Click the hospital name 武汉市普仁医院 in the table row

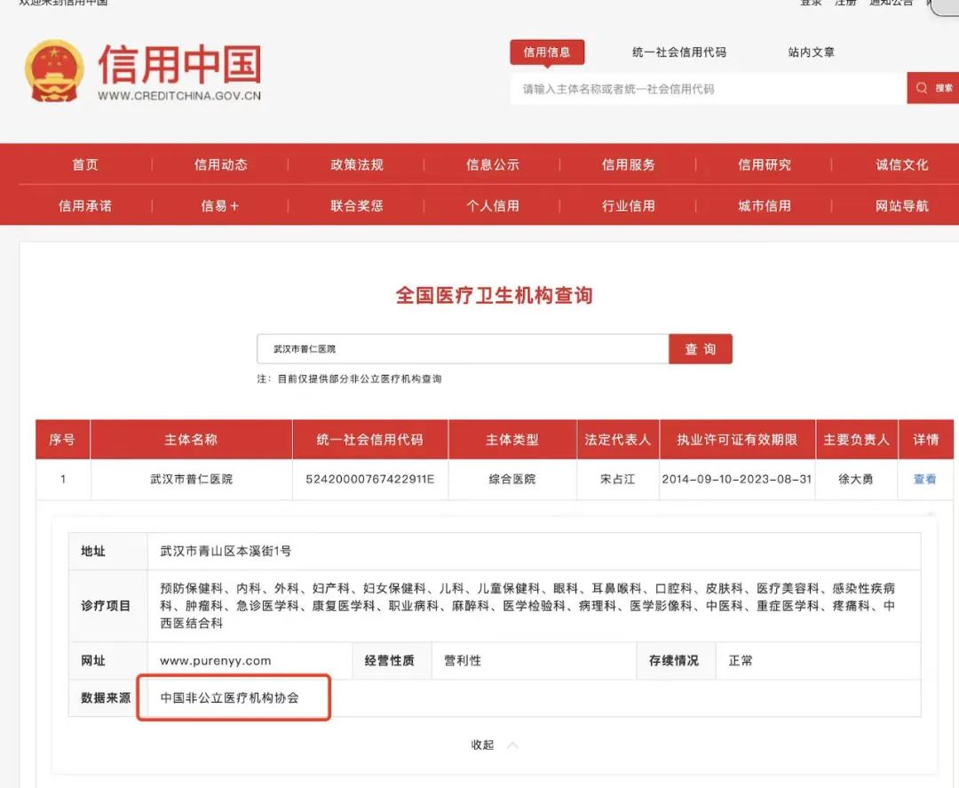tap(192, 479)
